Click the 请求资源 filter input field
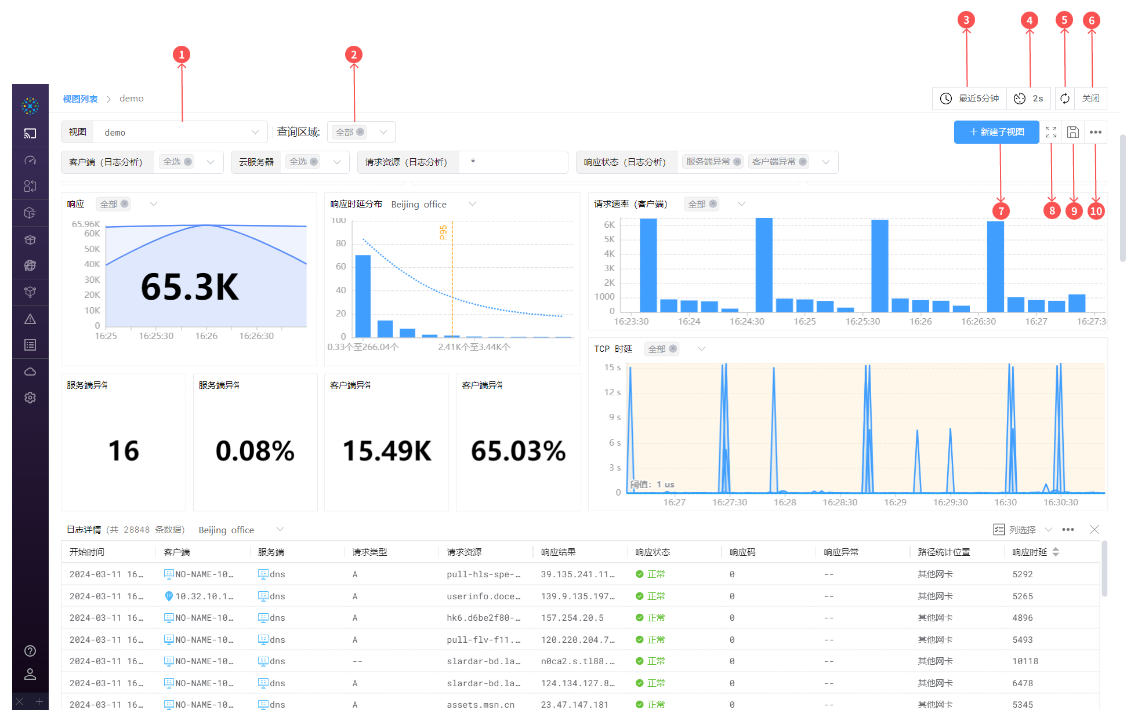This screenshot has height=721, width=1138. coord(513,162)
